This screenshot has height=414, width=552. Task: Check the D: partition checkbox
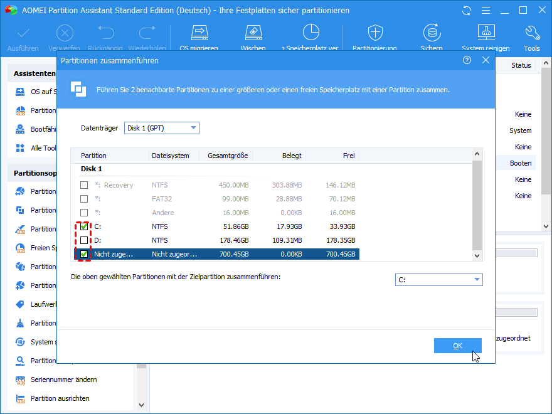click(84, 240)
